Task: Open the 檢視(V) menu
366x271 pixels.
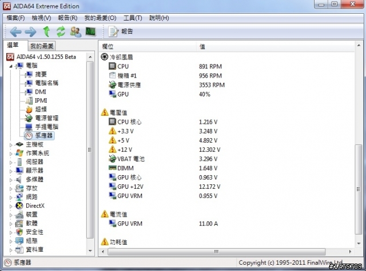Action: click(41, 18)
